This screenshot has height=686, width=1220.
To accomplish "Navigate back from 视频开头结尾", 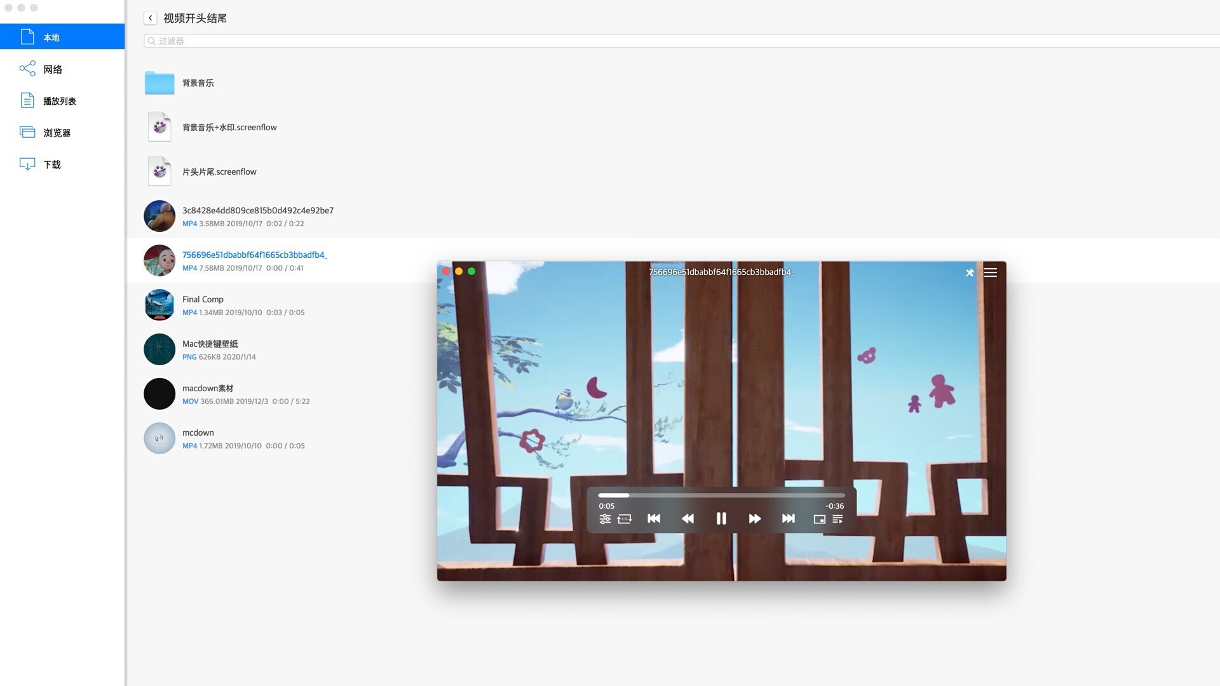I will click(149, 18).
